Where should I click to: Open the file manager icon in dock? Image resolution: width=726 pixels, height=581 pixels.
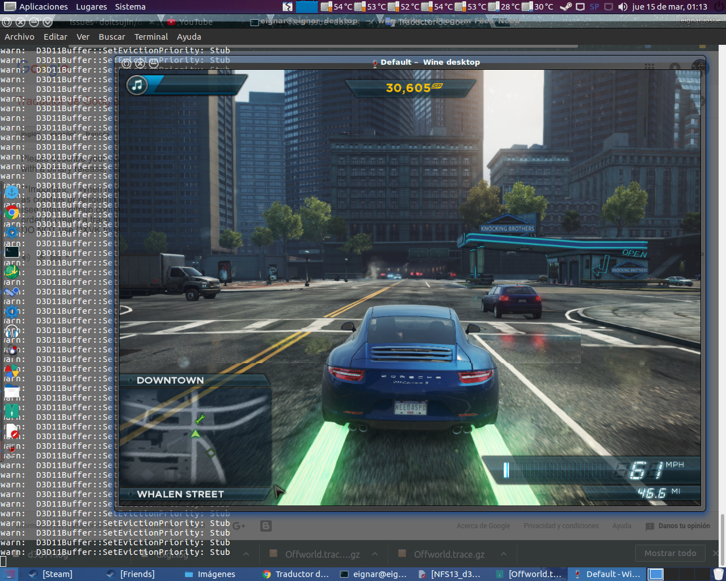pos(12,391)
